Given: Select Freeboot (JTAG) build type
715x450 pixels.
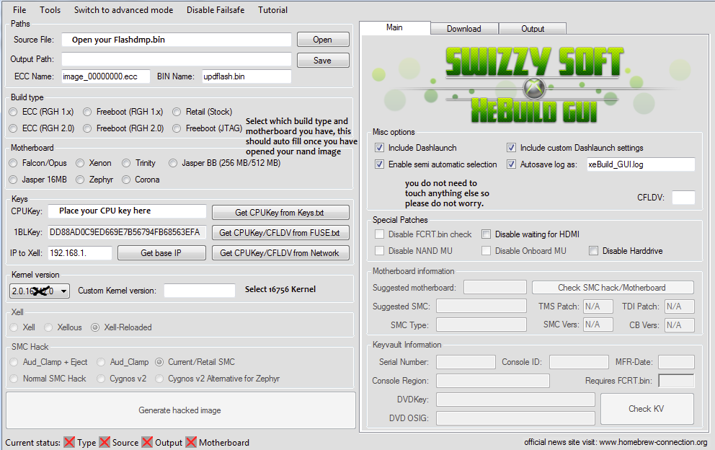Looking at the screenshot, I should point(177,128).
